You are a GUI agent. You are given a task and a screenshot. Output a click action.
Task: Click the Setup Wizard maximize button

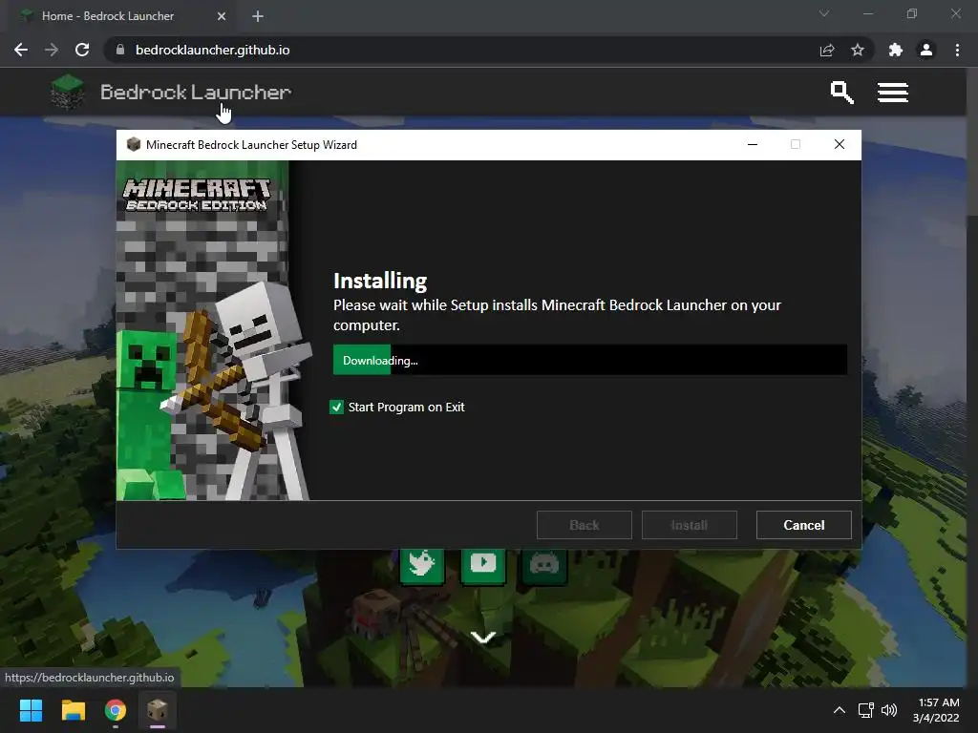point(796,145)
